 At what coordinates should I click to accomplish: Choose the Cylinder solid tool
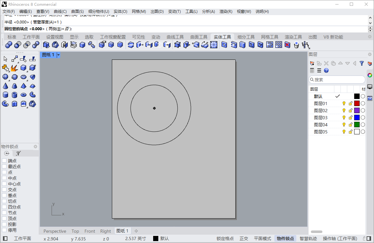[5, 95]
